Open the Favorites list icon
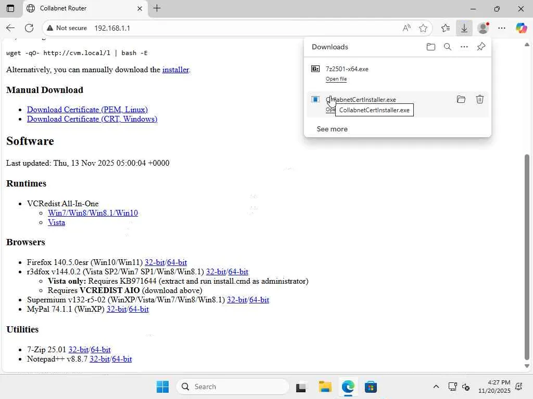533x399 pixels. 446,28
